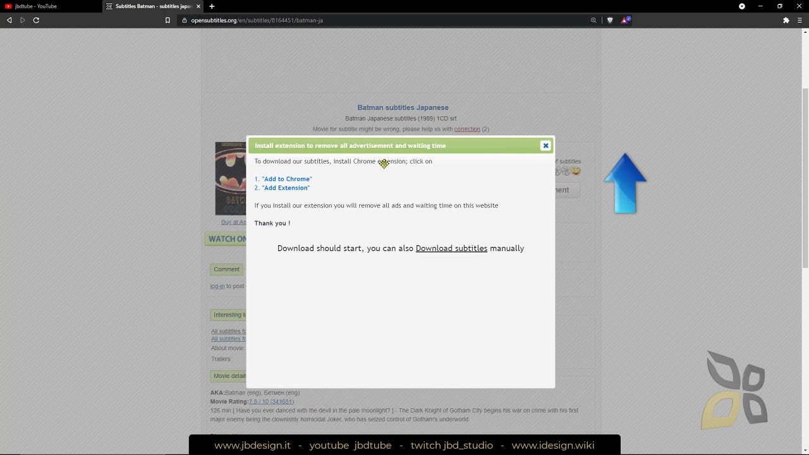
Task: Open the Brave Rewards triangle icon
Action: coord(625,20)
